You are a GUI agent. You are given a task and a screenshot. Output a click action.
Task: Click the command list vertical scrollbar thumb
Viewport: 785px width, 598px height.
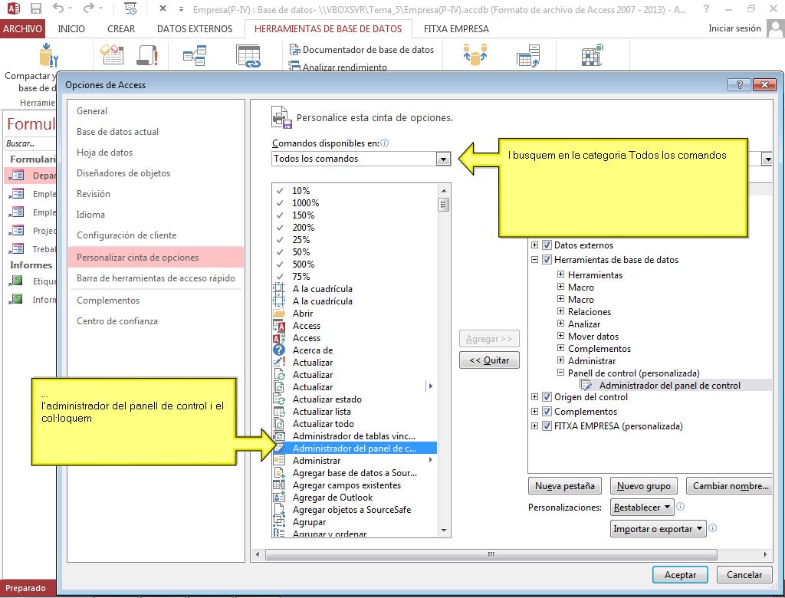pyautogui.click(x=444, y=205)
